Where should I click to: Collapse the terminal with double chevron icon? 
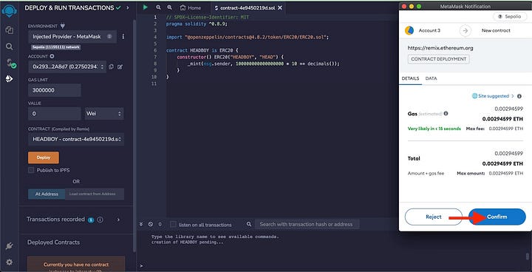click(141, 224)
